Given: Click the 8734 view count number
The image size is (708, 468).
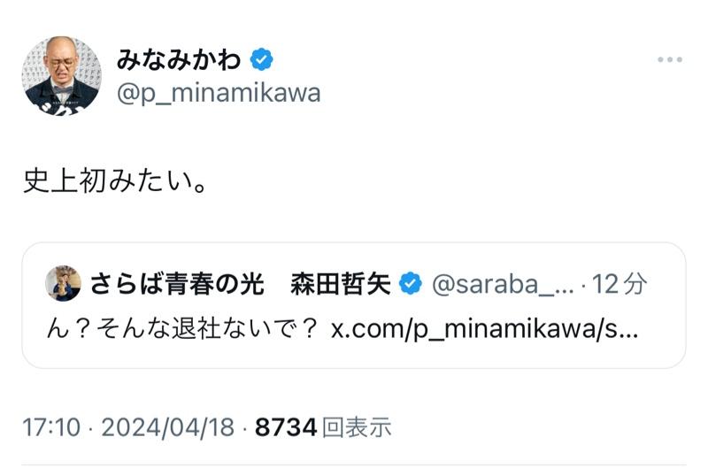Looking at the screenshot, I should [285, 427].
